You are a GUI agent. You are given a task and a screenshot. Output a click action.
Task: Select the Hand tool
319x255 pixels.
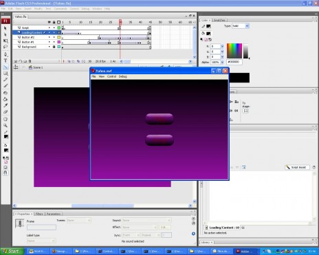[5, 119]
